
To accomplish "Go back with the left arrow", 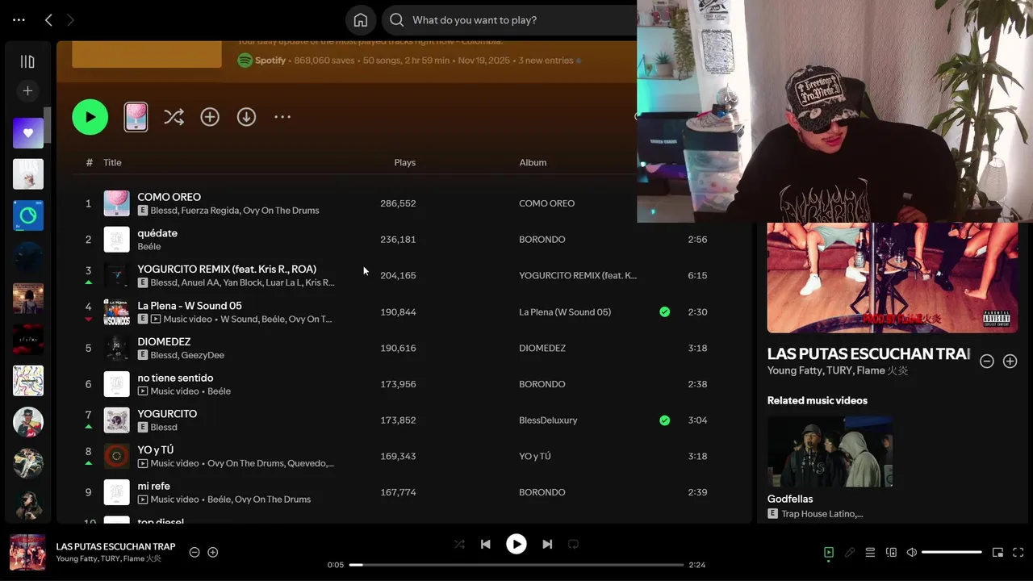I will (x=48, y=20).
